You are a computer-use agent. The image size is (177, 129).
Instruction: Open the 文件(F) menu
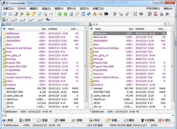22,9
